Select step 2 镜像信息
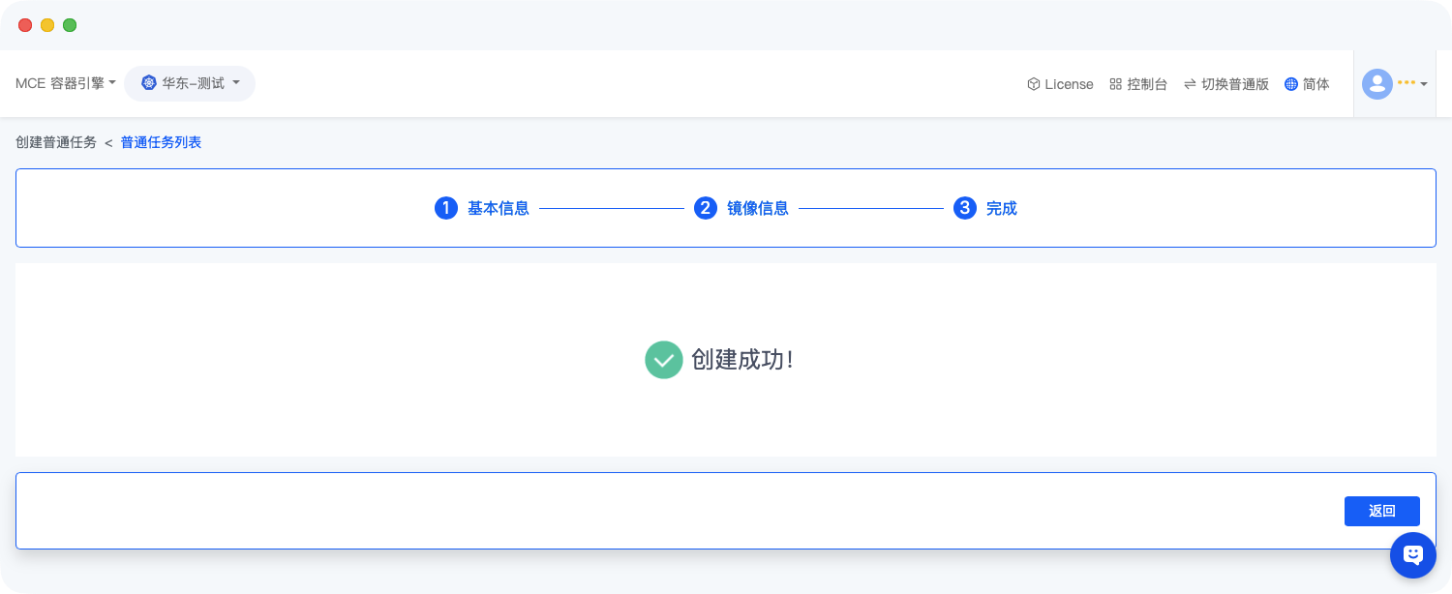The height and width of the screenshot is (594, 1452). [x=758, y=207]
